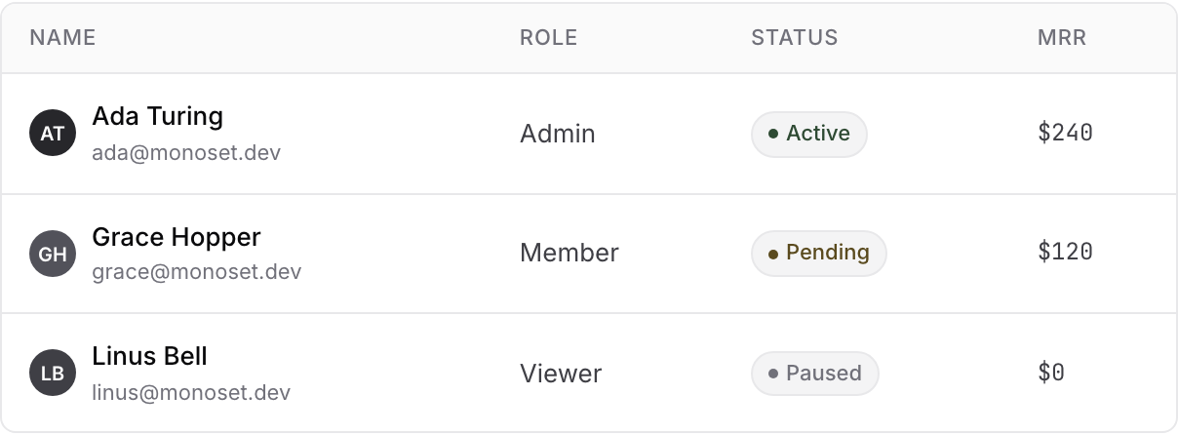
Task: Click the Member role cell
Action: click(569, 254)
